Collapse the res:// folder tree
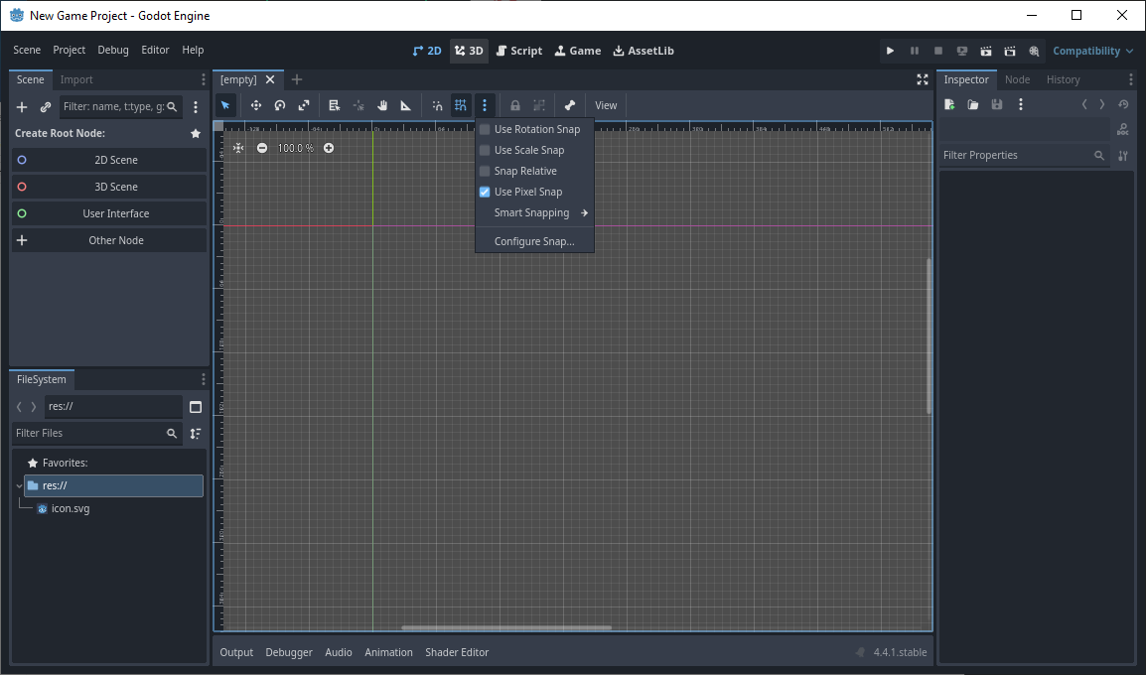The image size is (1146, 675). tap(20, 486)
